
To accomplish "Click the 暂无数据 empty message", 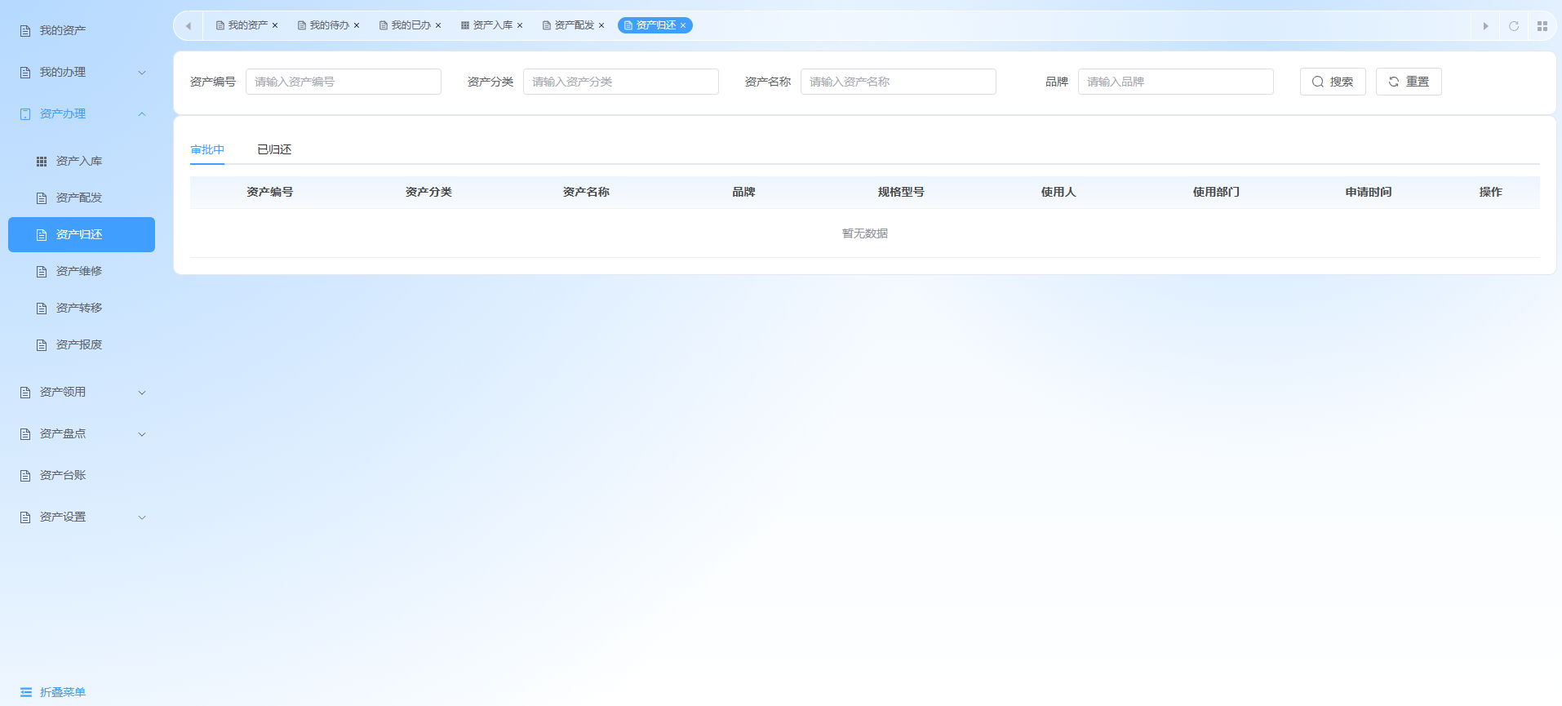I will (865, 233).
